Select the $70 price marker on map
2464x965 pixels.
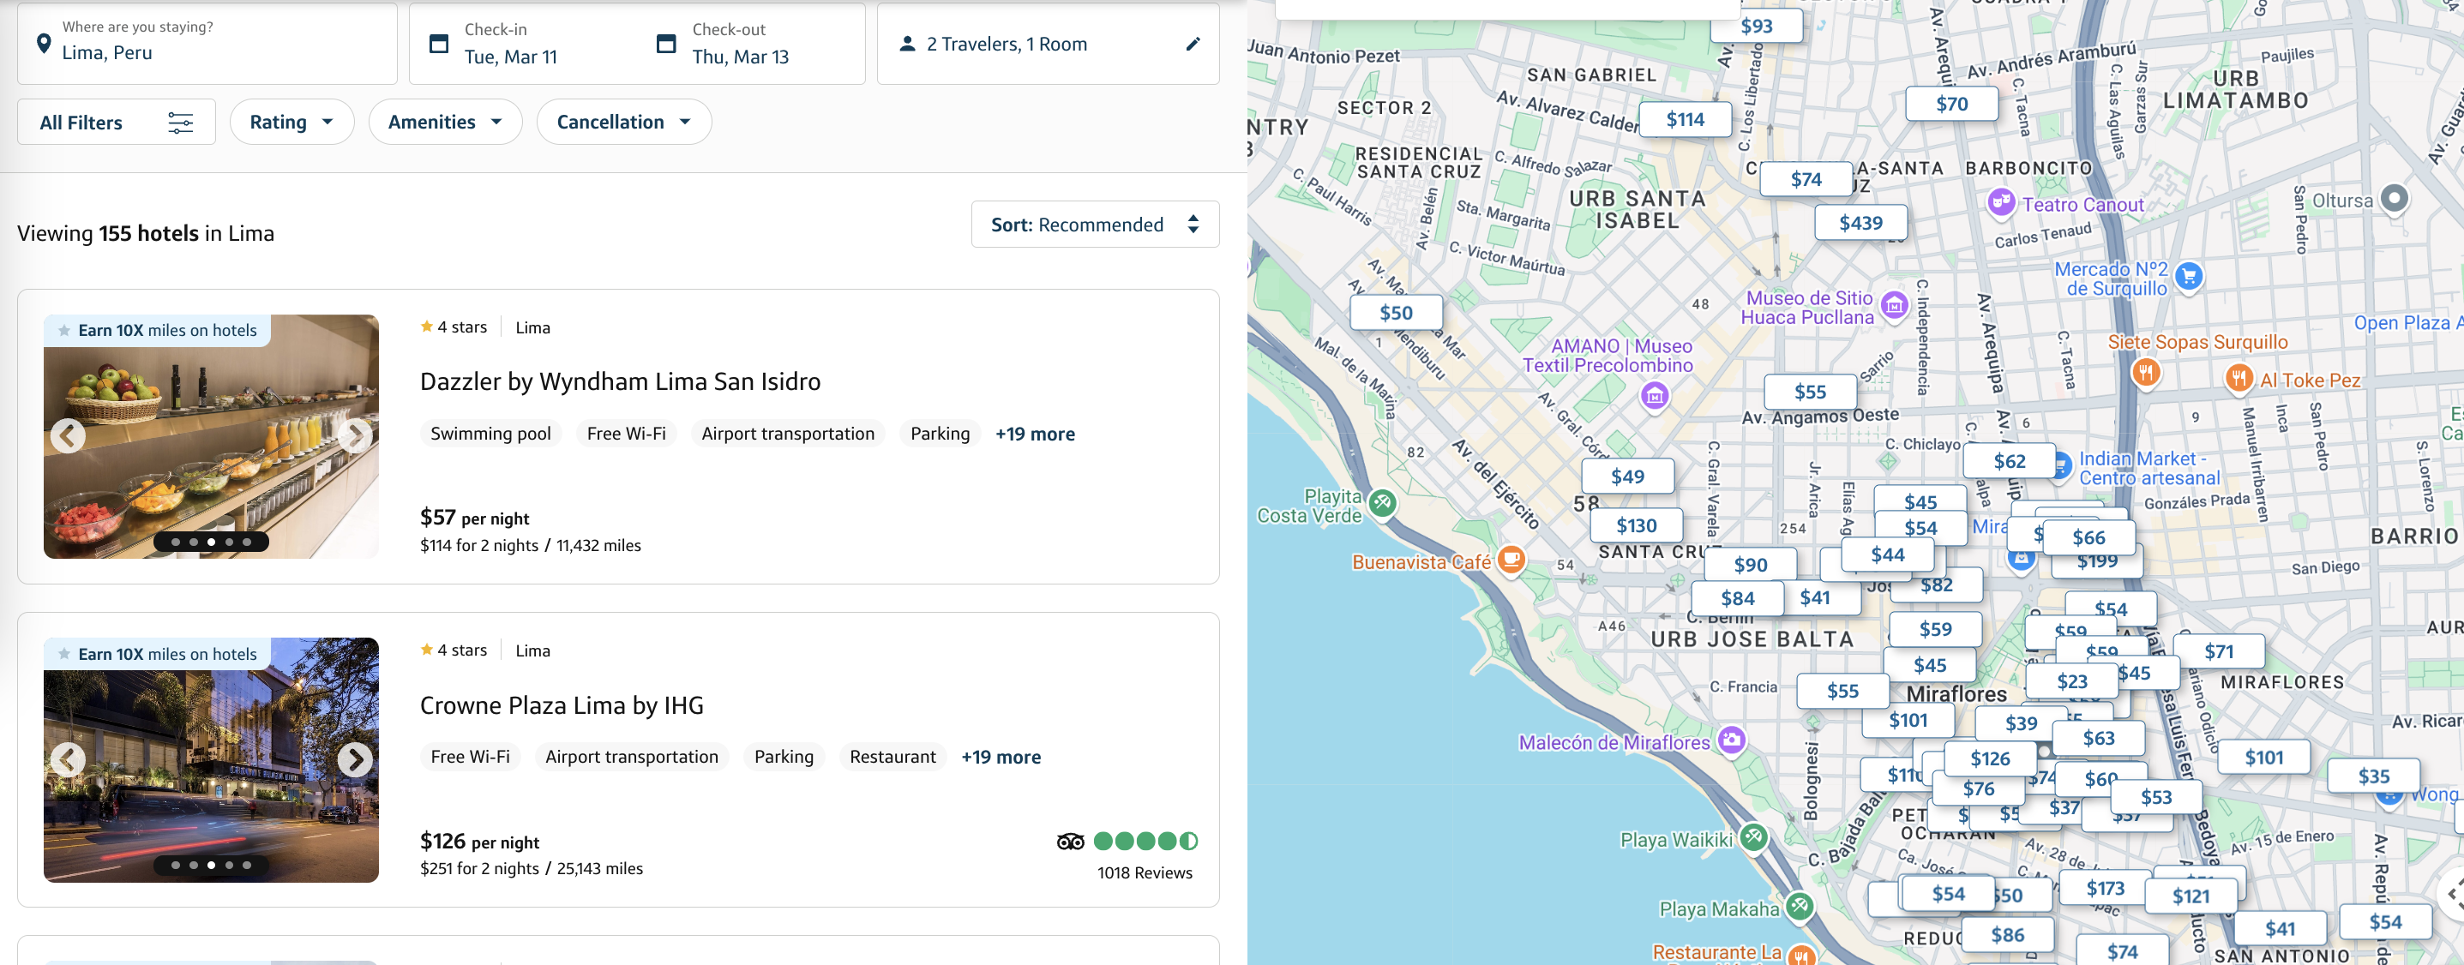click(x=1951, y=105)
